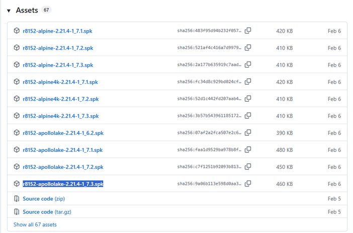Click package icon beside r8152-alpine4k-2.21.4-1_7.3.spk

tap(17, 116)
